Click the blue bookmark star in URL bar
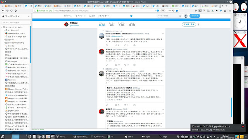The height and width of the screenshot is (139, 248). (x=177, y=10)
